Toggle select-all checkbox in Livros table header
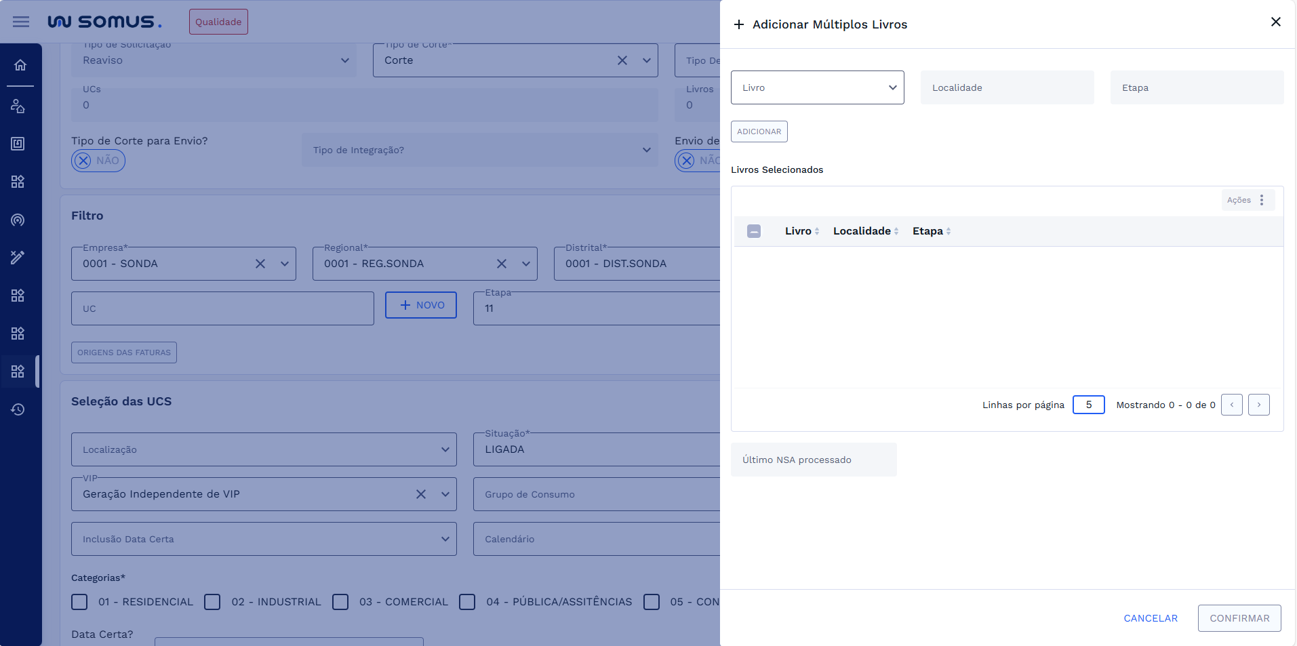Image resolution: width=1297 pixels, height=646 pixels. (x=754, y=231)
